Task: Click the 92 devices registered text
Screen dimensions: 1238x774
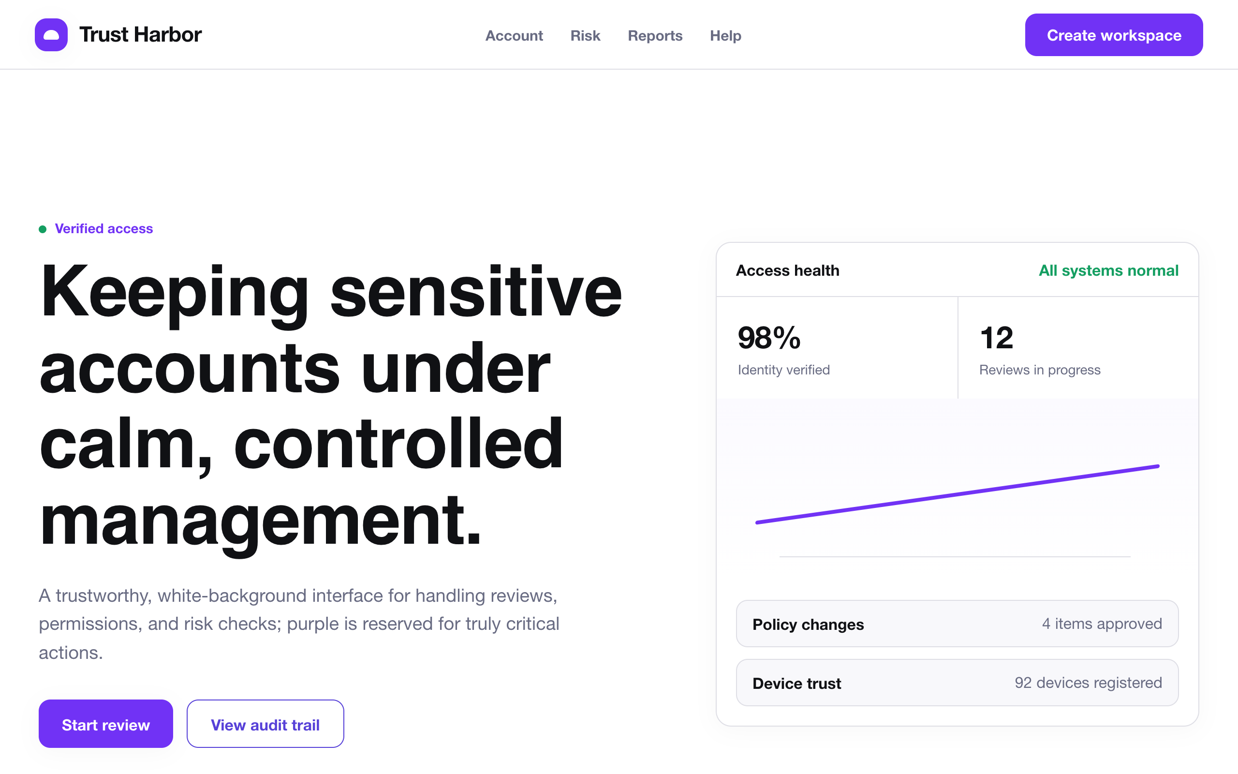Action: coord(1088,683)
